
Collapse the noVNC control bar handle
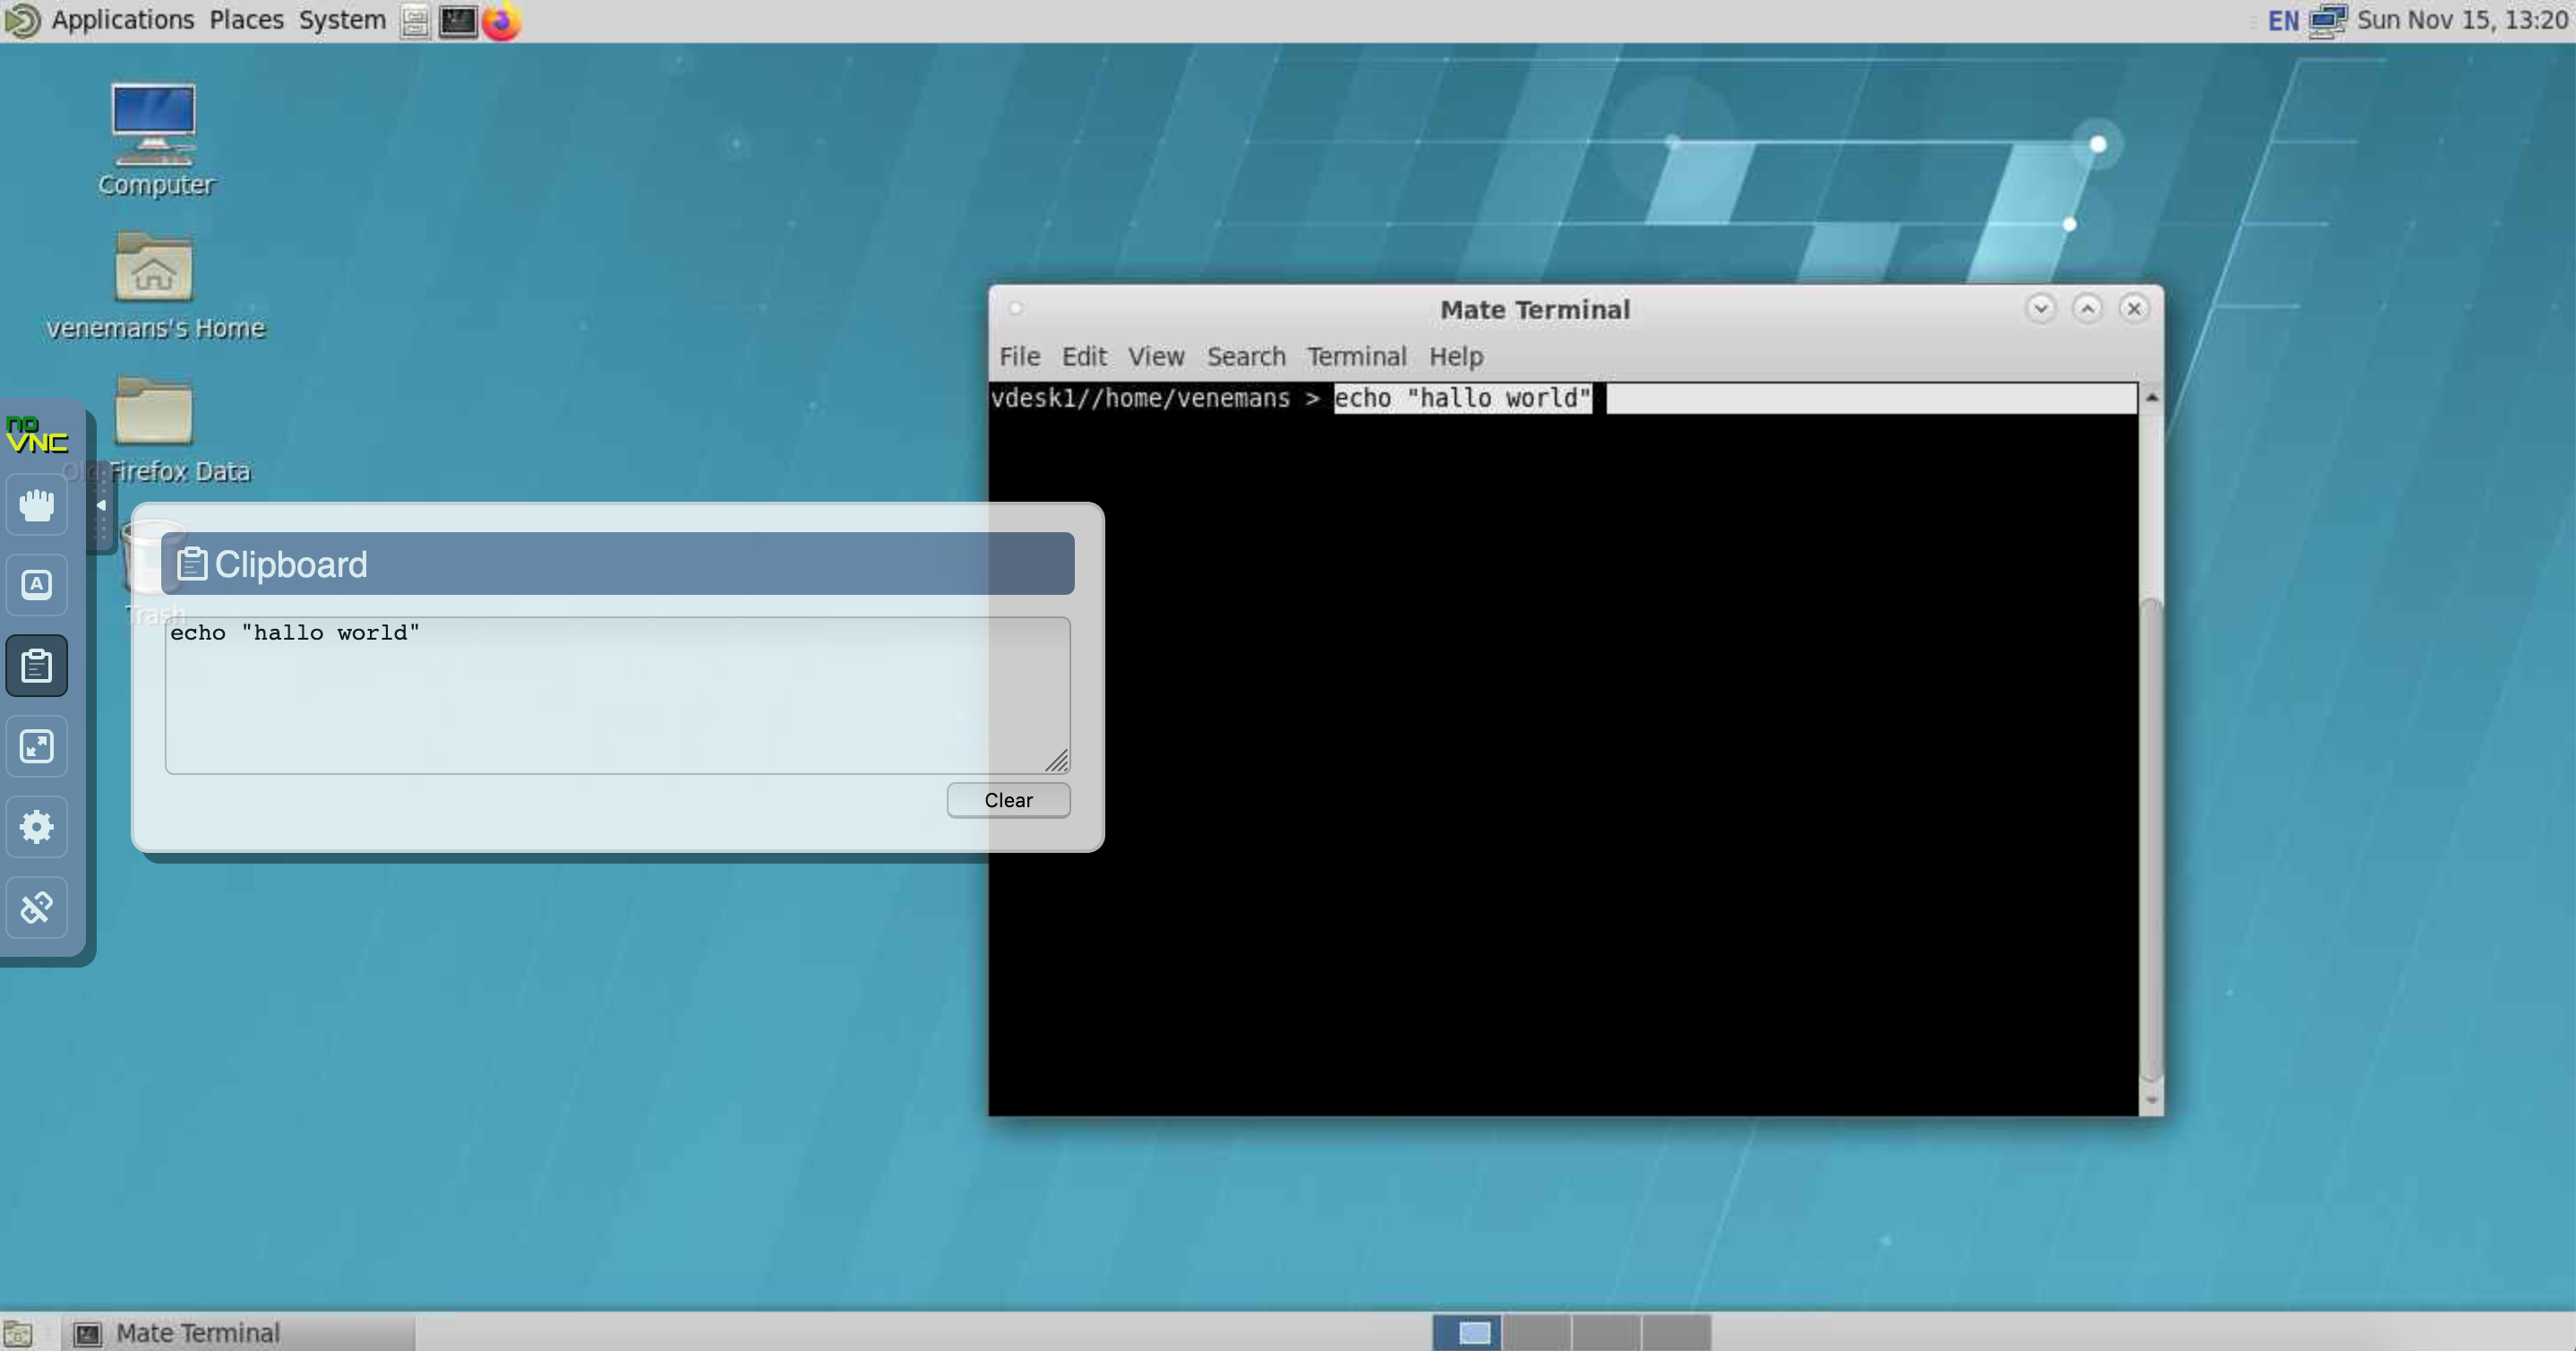101,506
